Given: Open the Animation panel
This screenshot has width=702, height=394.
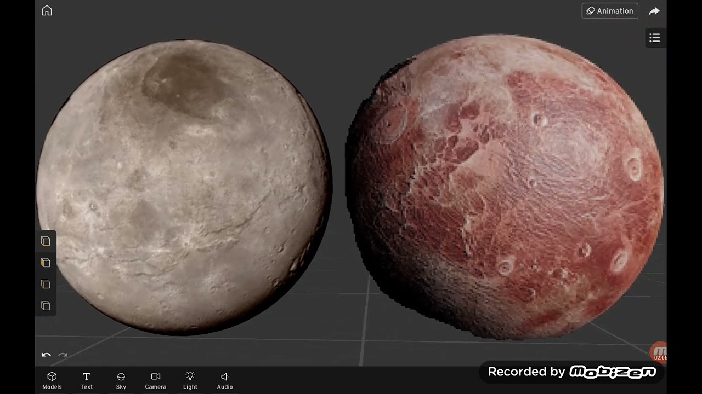Looking at the screenshot, I should tap(610, 11).
